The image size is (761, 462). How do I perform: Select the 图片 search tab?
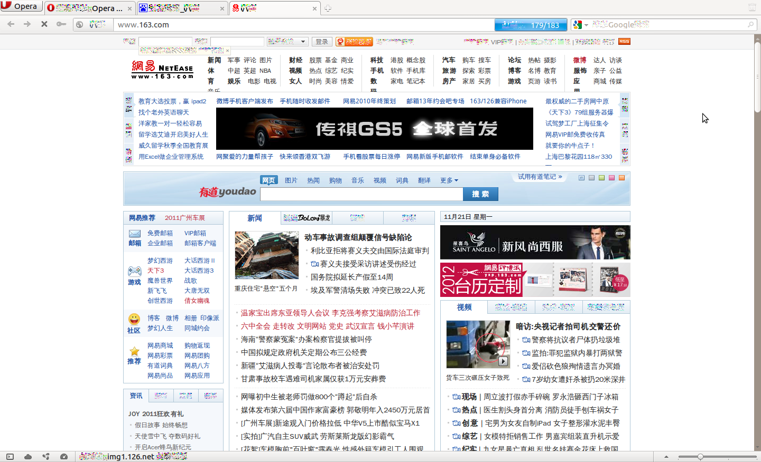291,180
